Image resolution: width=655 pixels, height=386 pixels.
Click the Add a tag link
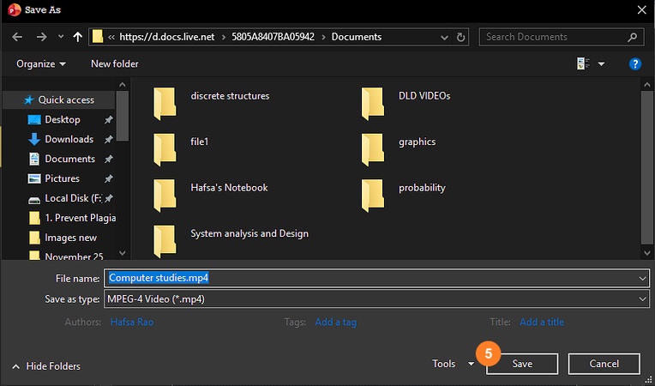coord(335,322)
